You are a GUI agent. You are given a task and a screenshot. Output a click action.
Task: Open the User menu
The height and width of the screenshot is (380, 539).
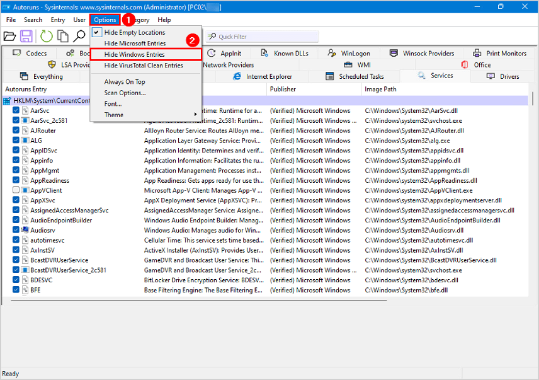(x=79, y=20)
